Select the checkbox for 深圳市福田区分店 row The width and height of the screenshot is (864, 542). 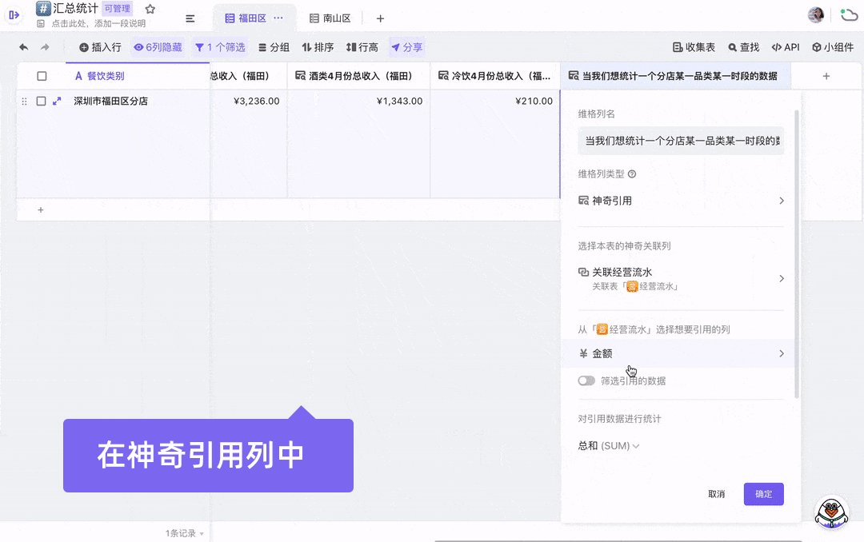pos(41,102)
